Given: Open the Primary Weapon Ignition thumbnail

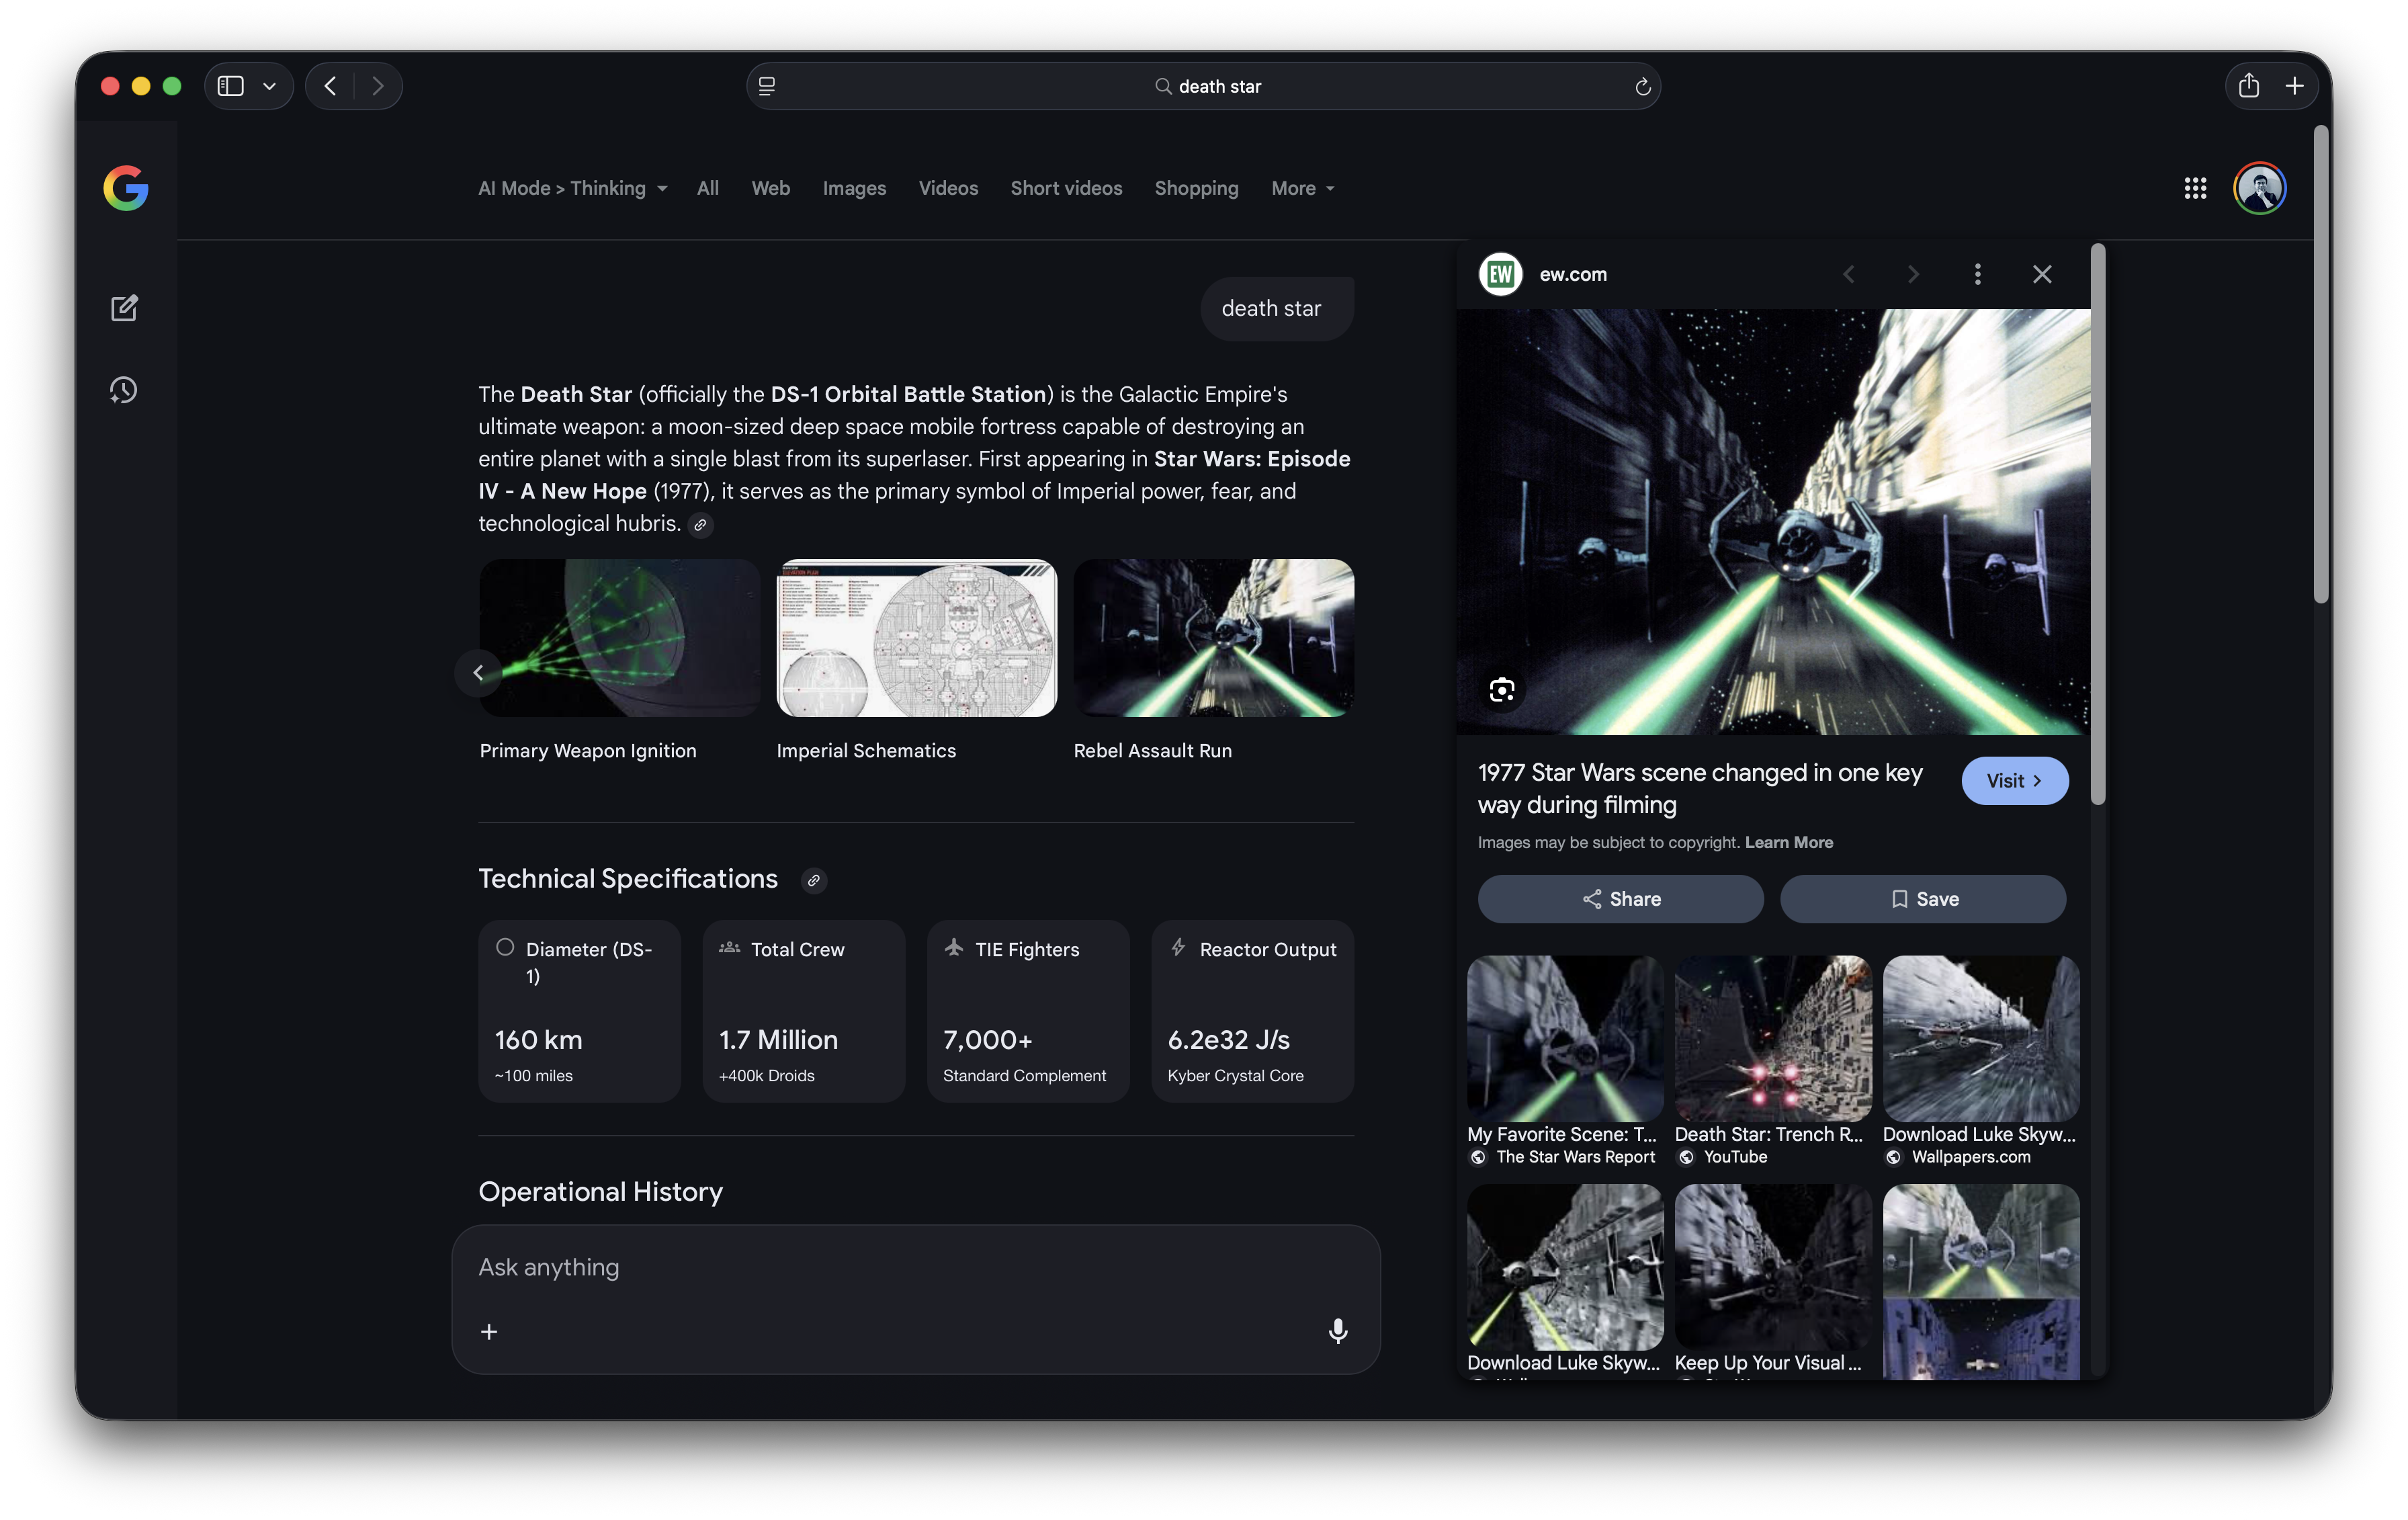Looking at the screenshot, I should [619, 638].
